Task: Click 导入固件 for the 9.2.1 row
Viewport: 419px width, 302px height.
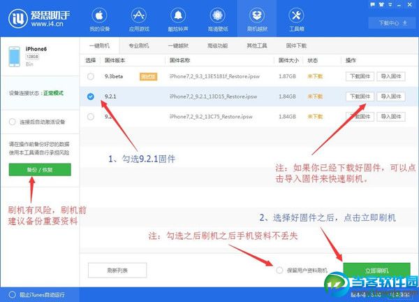Action: [391, 96]
